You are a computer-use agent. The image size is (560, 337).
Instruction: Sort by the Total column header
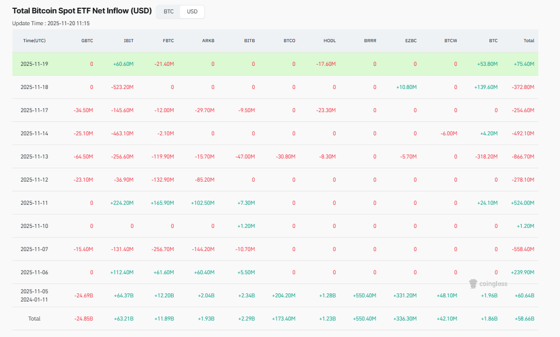click(529, 41)
